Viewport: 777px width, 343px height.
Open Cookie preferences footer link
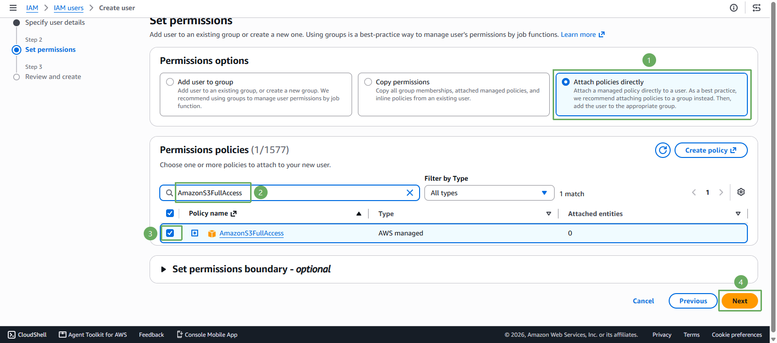[737, 335]
